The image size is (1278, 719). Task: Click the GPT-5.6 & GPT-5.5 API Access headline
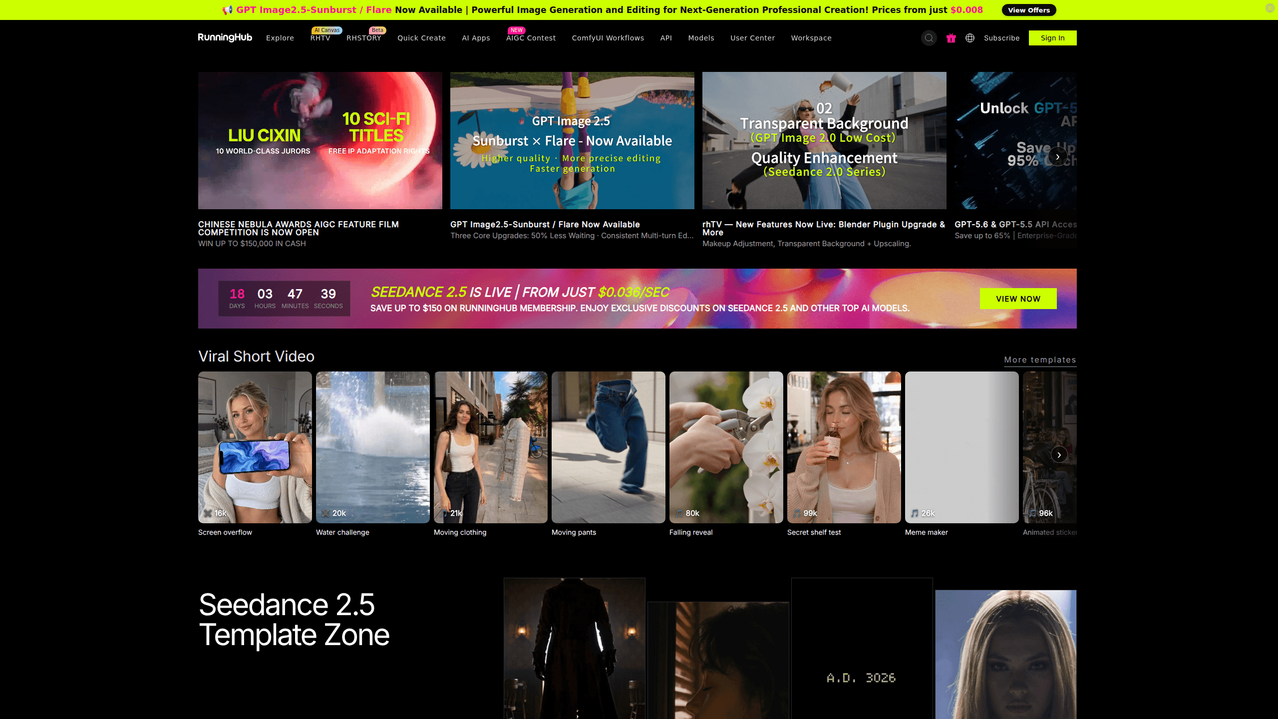(1015, 225)
